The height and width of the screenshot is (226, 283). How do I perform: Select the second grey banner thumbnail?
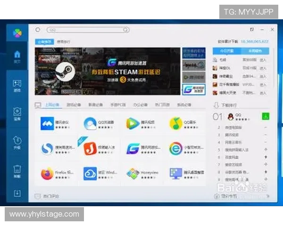[194, 65]
